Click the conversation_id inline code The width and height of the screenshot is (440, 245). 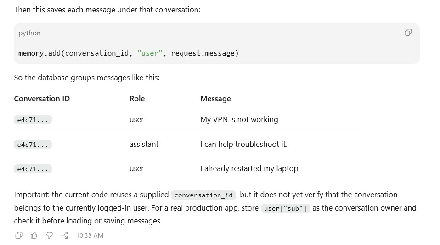click(x=203, y=195)
